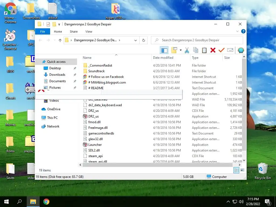Open folder options toolbar icon

174,50
